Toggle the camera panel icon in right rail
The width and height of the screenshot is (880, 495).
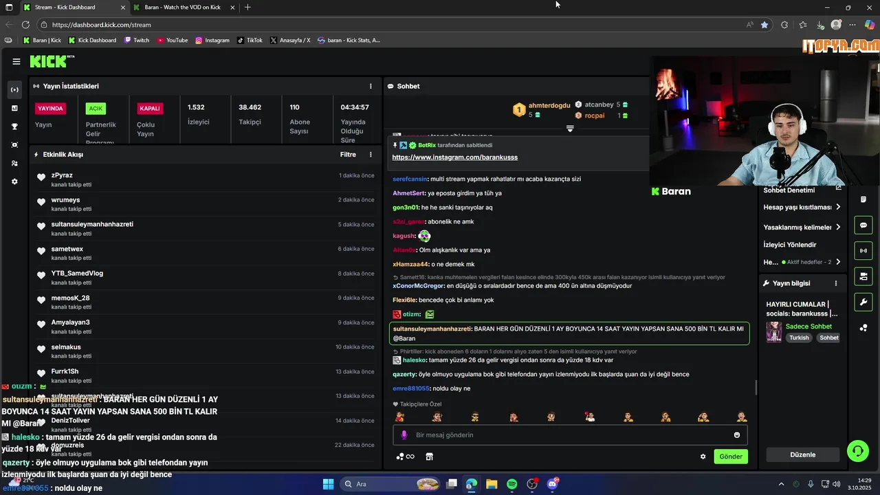point(863,276)
